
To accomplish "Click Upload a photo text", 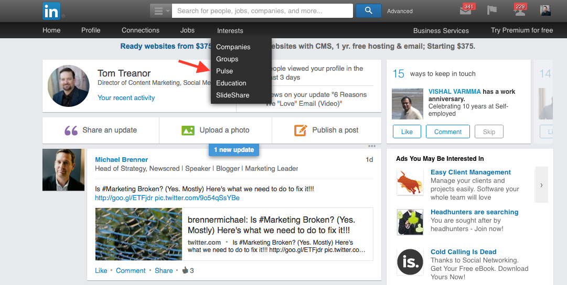I will tap(224, 130).
